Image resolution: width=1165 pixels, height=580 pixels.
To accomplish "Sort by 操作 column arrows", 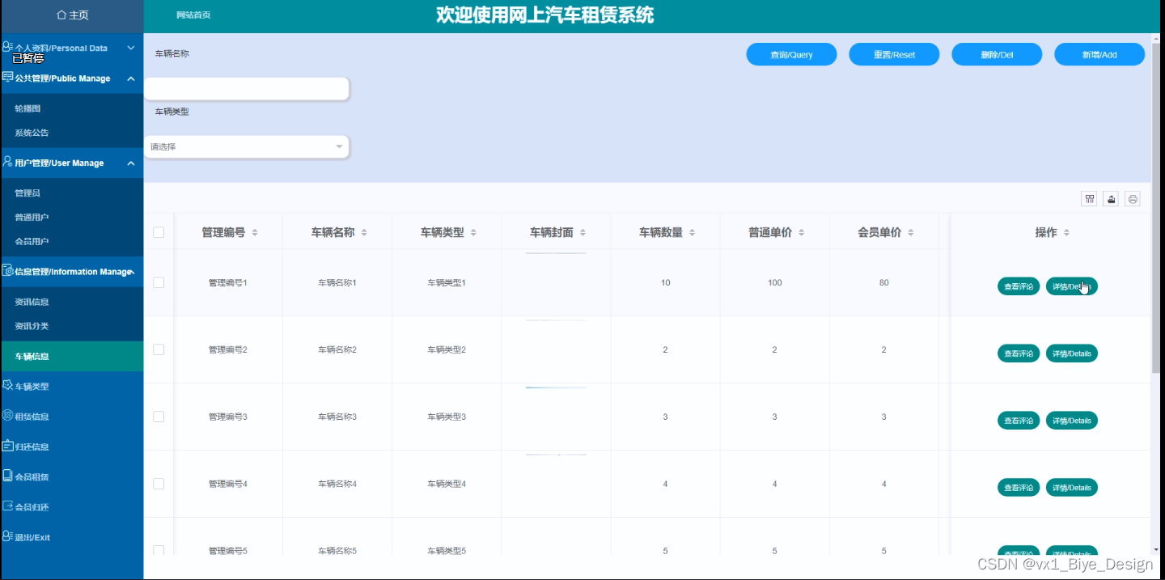I will tap(1066, 233).
